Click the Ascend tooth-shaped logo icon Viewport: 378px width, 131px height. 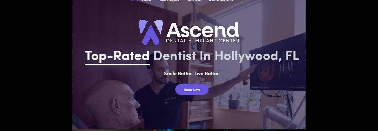pos(151,32)
